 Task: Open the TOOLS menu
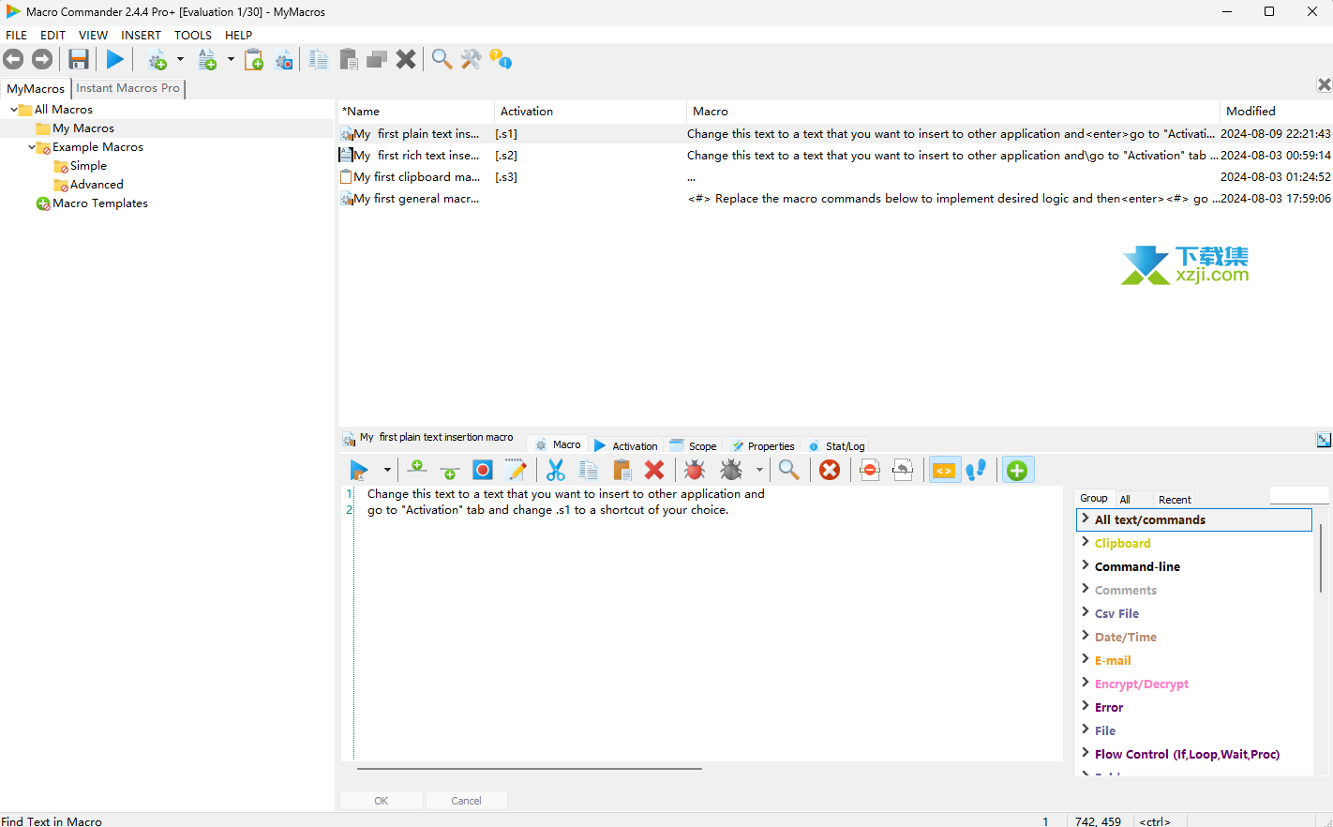pyautogui.click(x=193, y=35)
